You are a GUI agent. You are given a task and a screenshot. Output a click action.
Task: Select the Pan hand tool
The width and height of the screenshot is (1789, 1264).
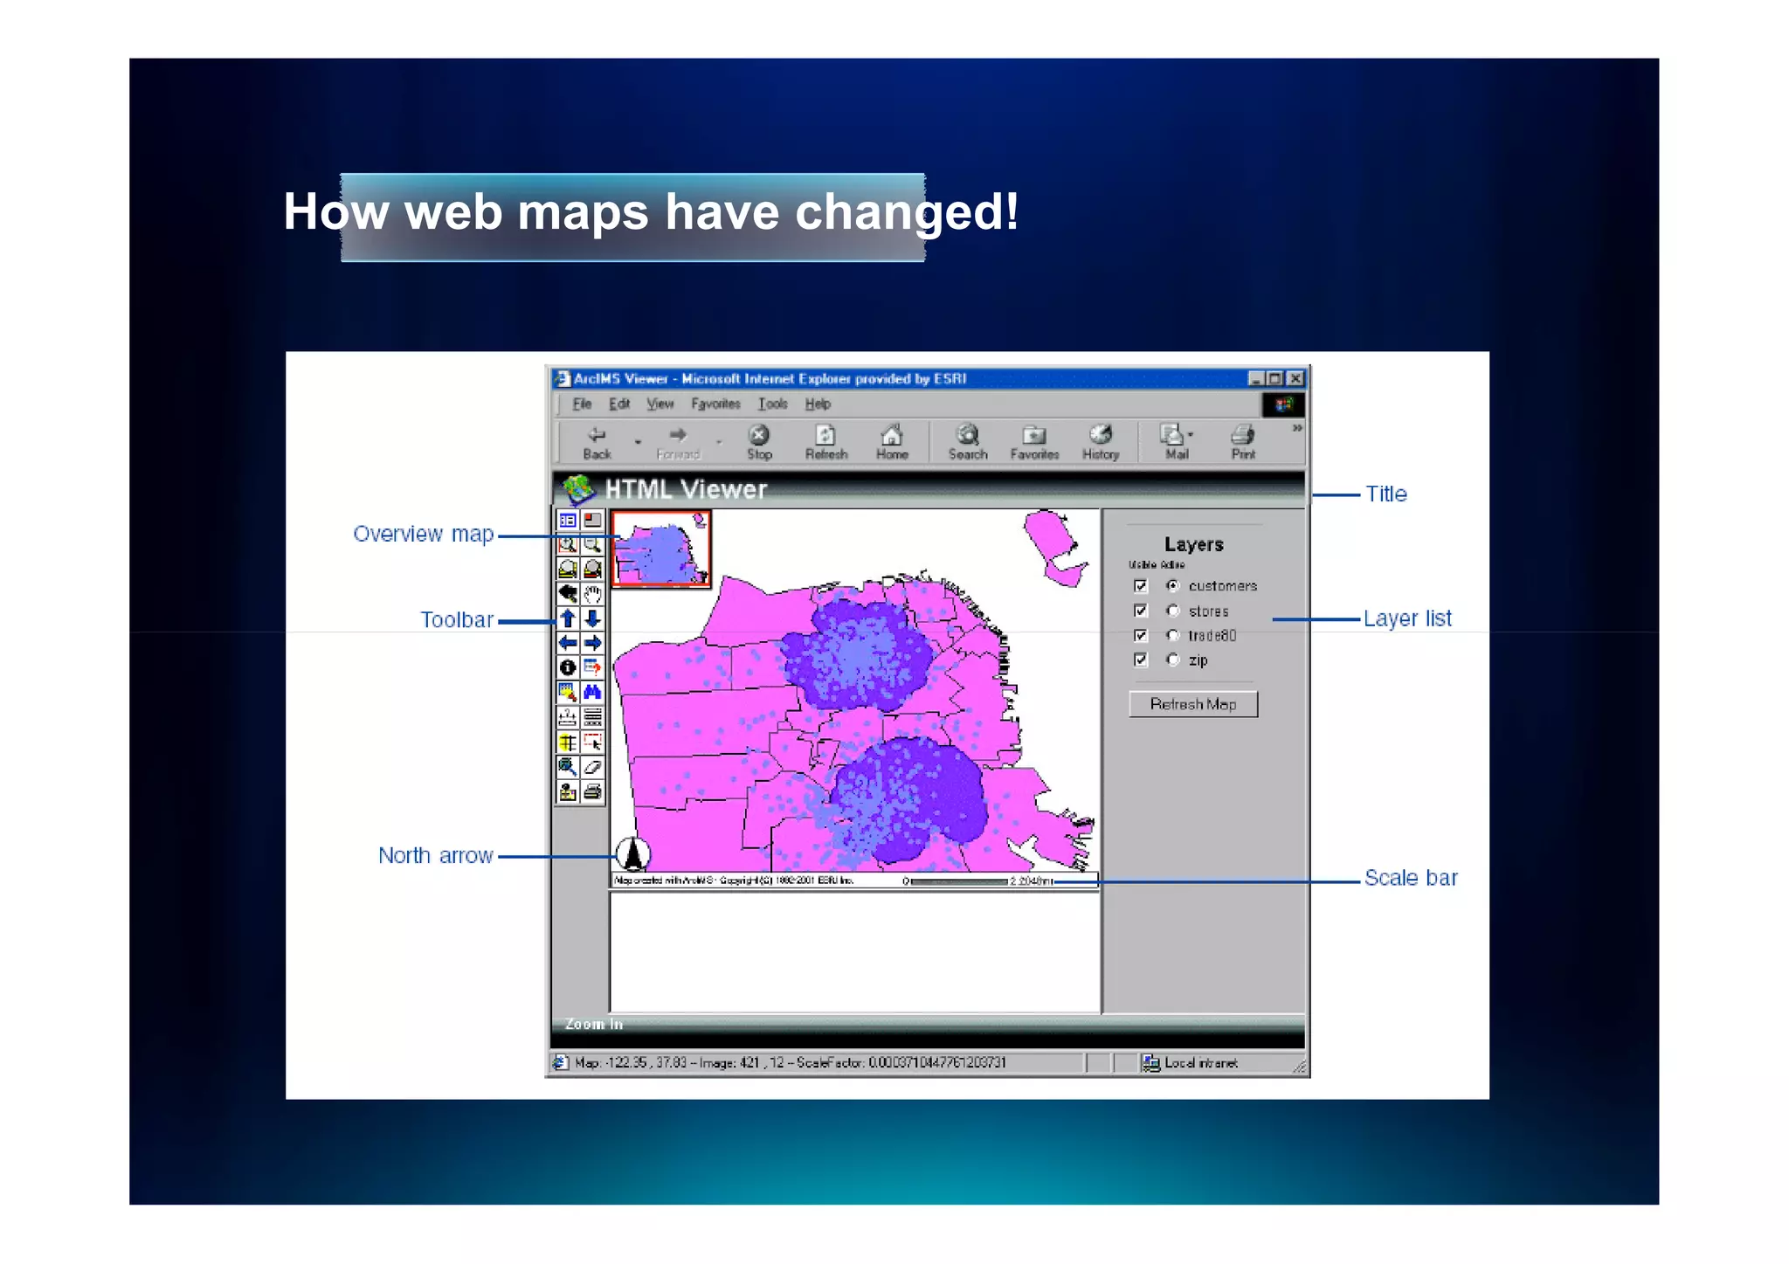pyautogui.click(x=592, y=594)
